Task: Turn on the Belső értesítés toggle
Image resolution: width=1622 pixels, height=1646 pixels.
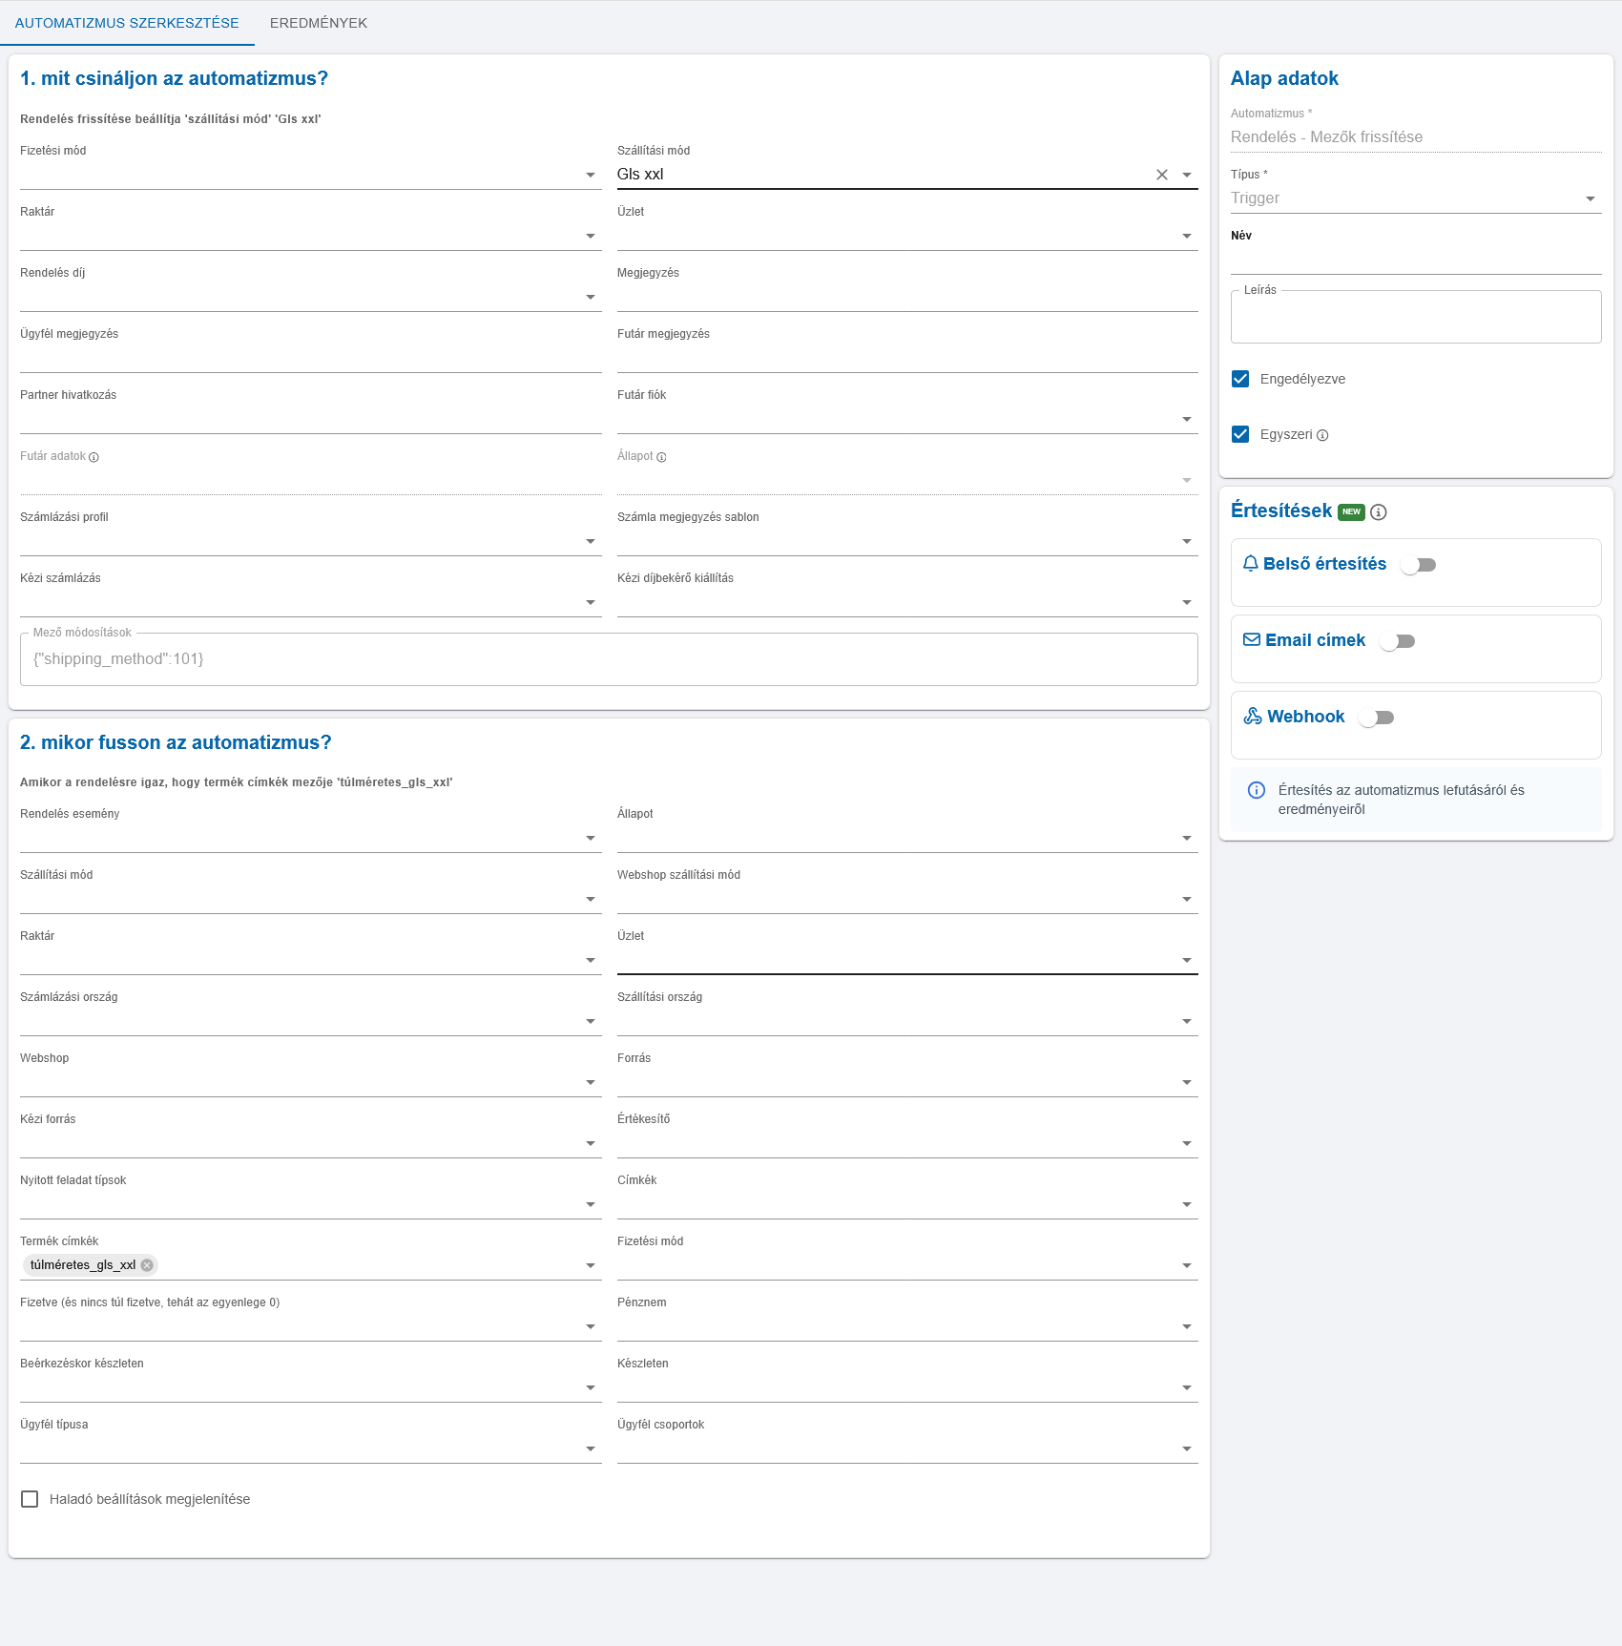Action: click(x=1418, y=565)
